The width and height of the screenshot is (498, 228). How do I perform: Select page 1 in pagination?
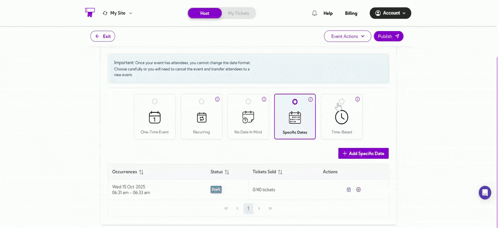(248, 208)
